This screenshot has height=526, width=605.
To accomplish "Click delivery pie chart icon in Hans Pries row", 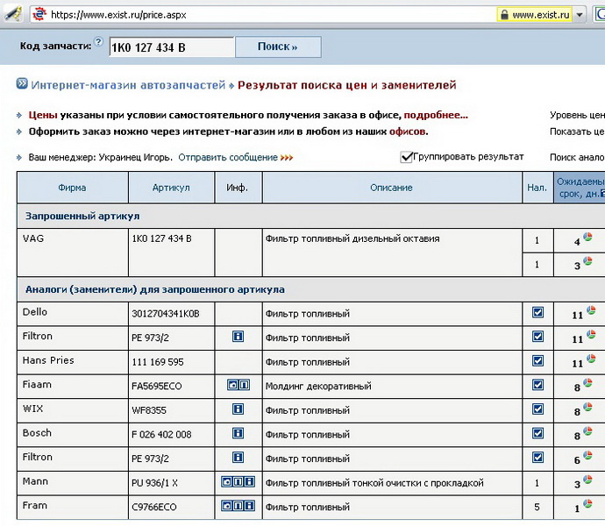I will [591, 359].
